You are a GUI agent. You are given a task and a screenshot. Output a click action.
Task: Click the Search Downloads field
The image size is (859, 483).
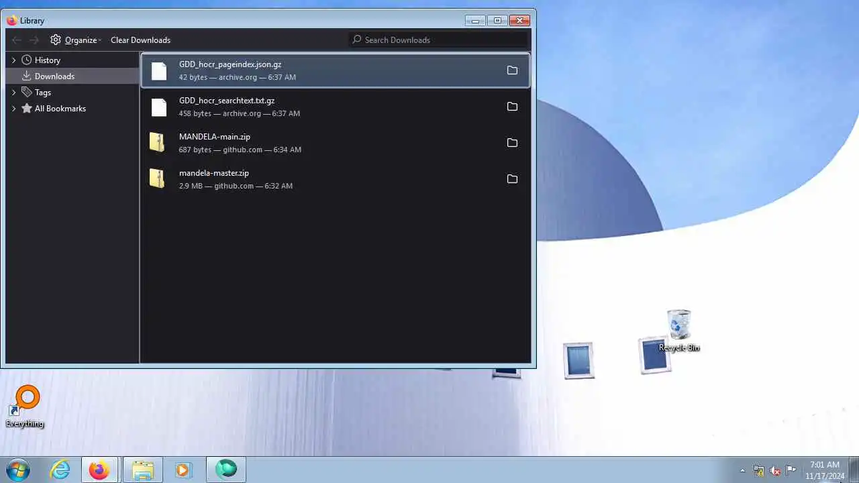(439, 40)
